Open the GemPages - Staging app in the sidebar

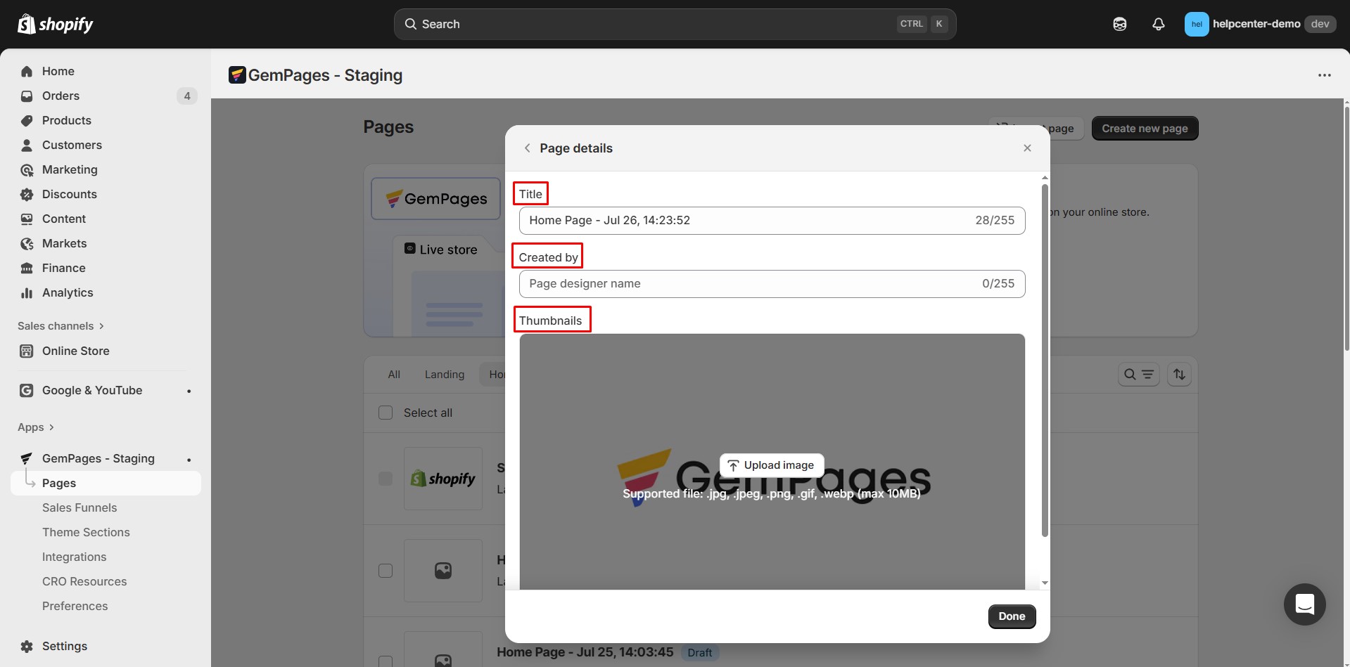click(x=98, y=458)
